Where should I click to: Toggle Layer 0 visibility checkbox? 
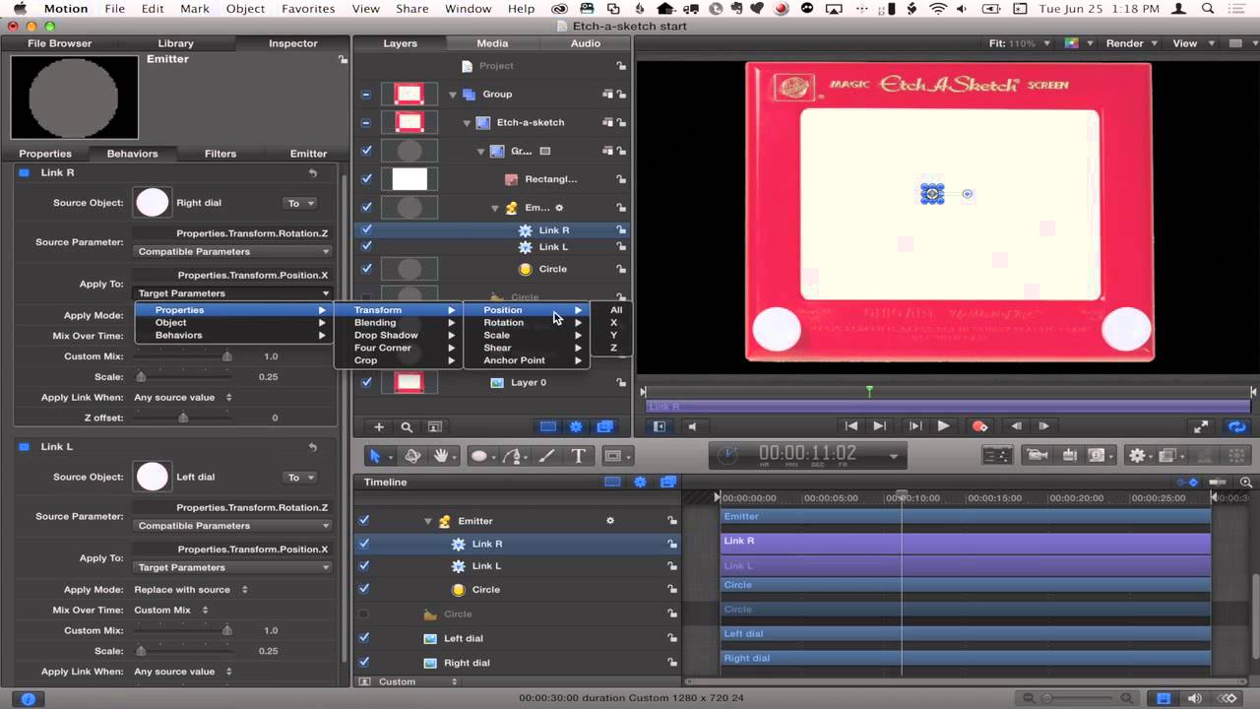366,382
